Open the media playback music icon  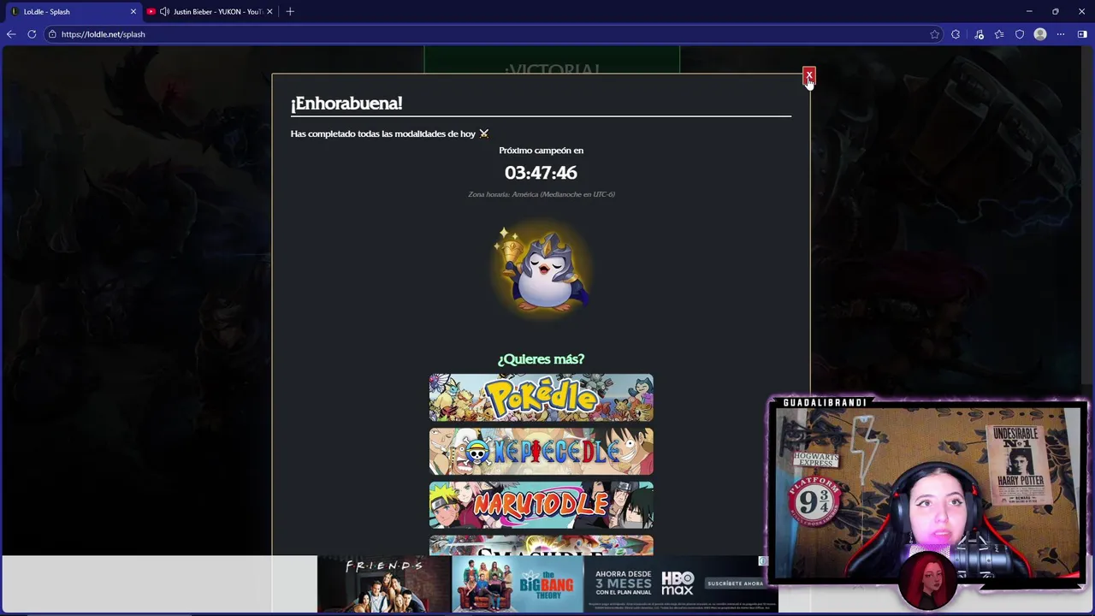(x=979, y=34)
